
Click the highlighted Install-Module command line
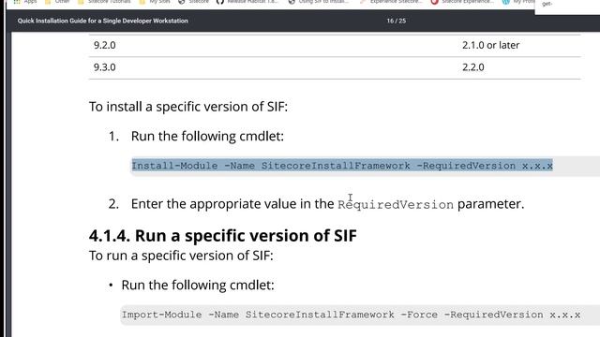coord(342,166)
